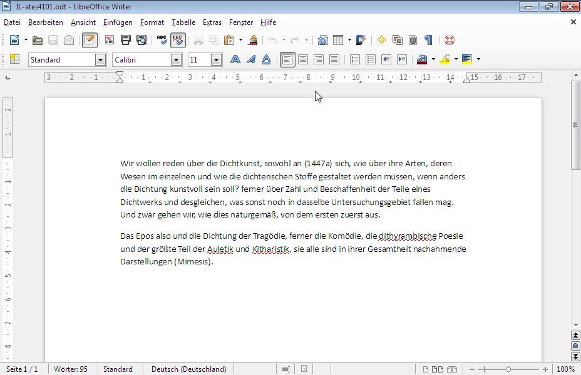This screenshot has width=581, height=375.
Task: Expand the Calibri font name dropdown
Action: (177, 59)
